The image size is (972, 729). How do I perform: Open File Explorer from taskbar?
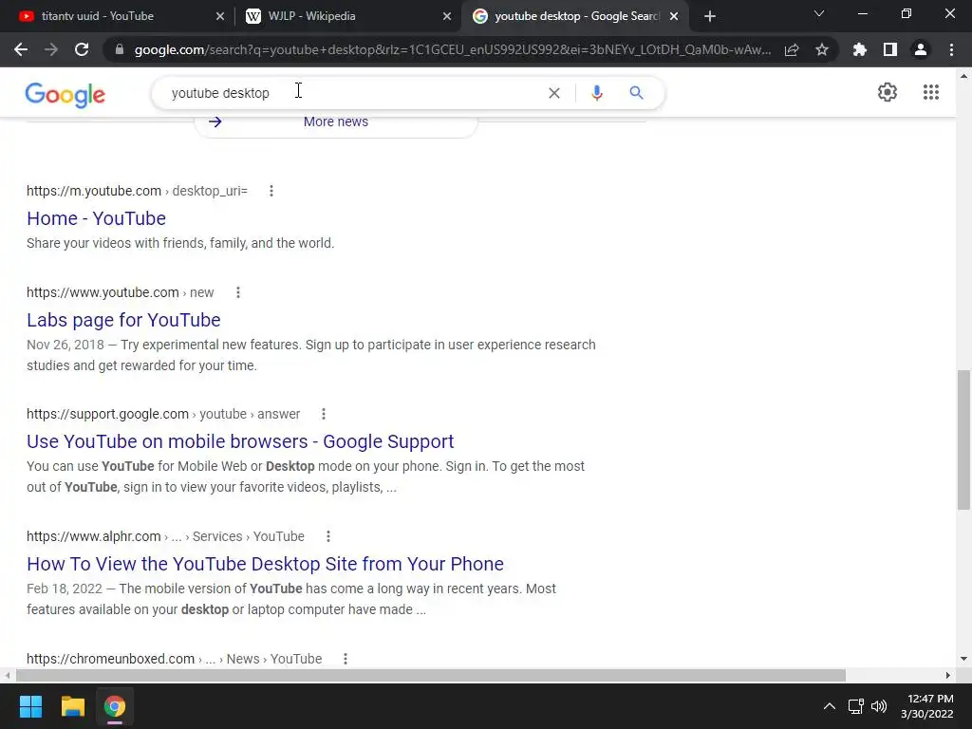[x=72, y=706]
